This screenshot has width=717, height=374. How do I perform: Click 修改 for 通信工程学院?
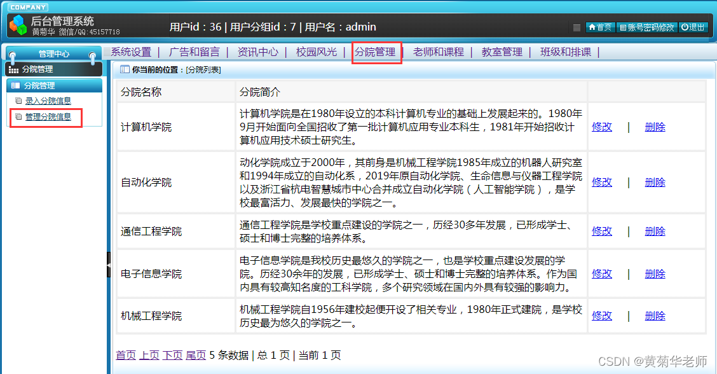(602, 231)
